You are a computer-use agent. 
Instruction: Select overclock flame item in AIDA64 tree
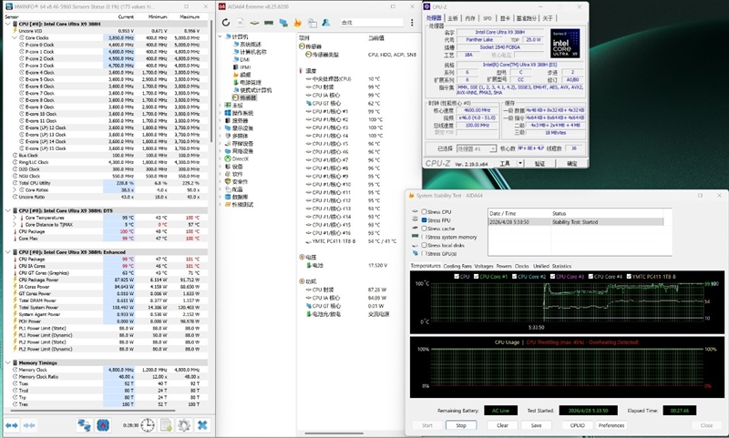coord(242,75)
